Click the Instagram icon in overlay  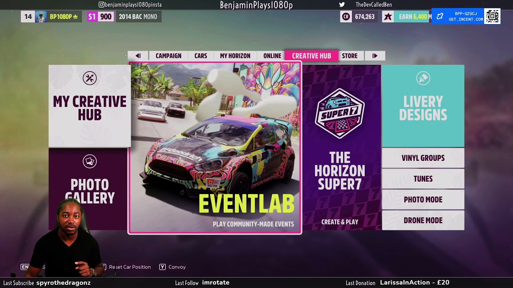101,5
